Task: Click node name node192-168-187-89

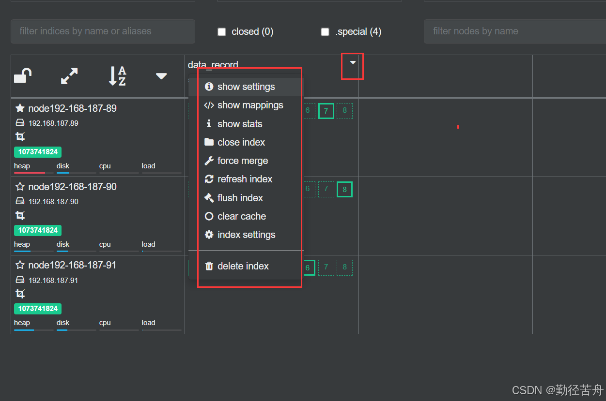Action: [72, 108]
